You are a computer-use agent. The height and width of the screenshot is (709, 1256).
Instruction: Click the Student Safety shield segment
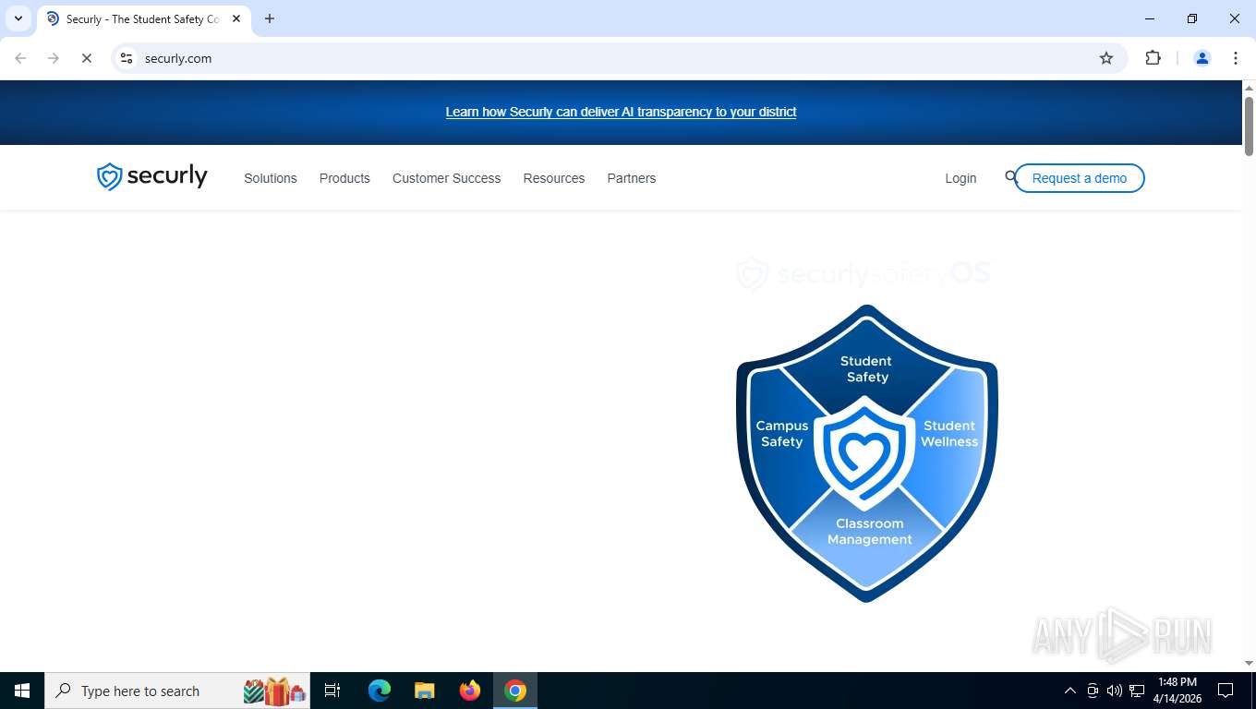pos(866,368)
